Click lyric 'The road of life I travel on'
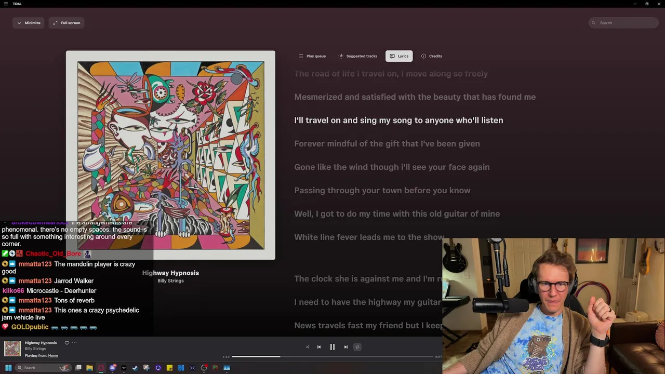665x374 pixels. [391, 74]
